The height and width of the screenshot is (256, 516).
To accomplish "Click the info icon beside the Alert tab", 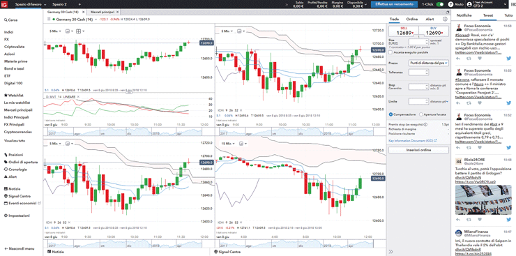I will click(445, 20).
